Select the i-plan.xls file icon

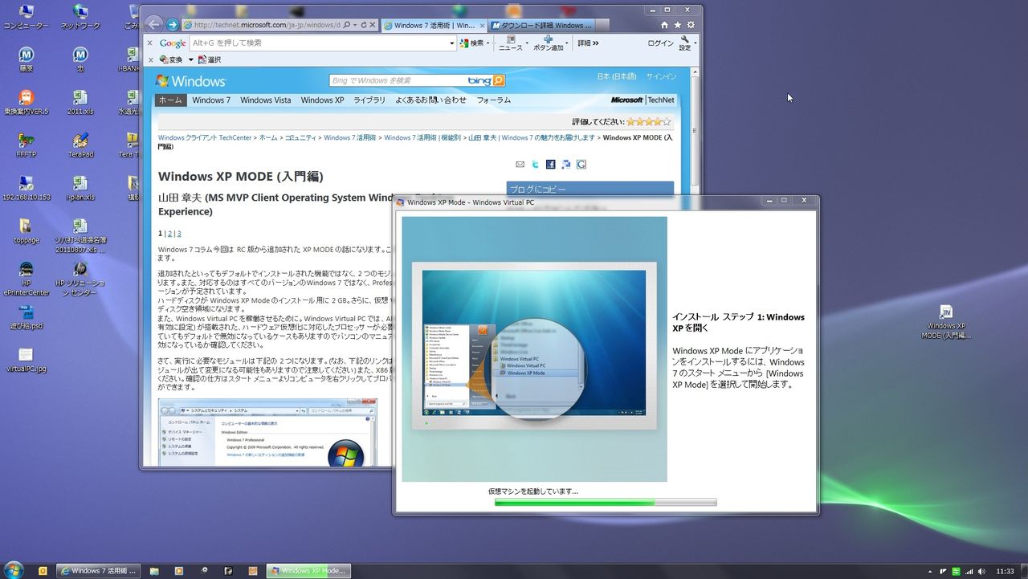coord(80,189)
